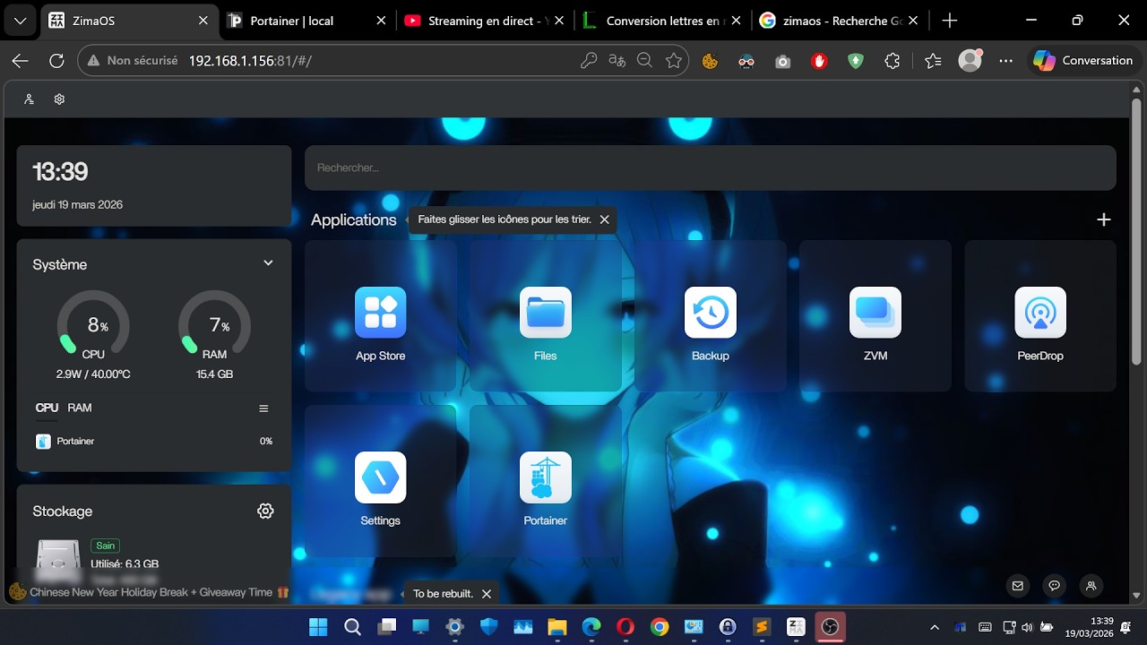The image size is (1147, 645).
Task: Open File Explorer from the taskbar
Action: pyautogui.click(x=556, y=627)
